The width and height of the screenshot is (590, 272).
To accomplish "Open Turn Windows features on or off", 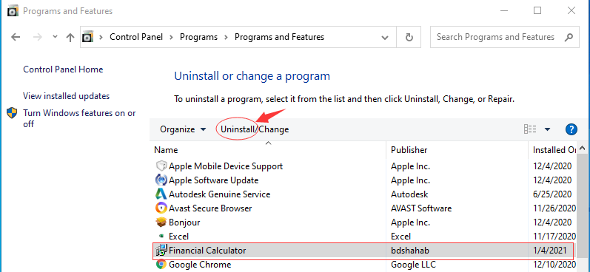I will pos(79,118).
